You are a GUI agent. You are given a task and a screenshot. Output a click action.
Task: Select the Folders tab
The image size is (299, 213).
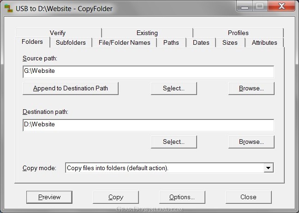click(x=32, y=41)
